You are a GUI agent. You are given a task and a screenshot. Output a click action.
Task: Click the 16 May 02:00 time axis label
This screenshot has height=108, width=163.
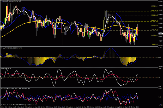53,107
